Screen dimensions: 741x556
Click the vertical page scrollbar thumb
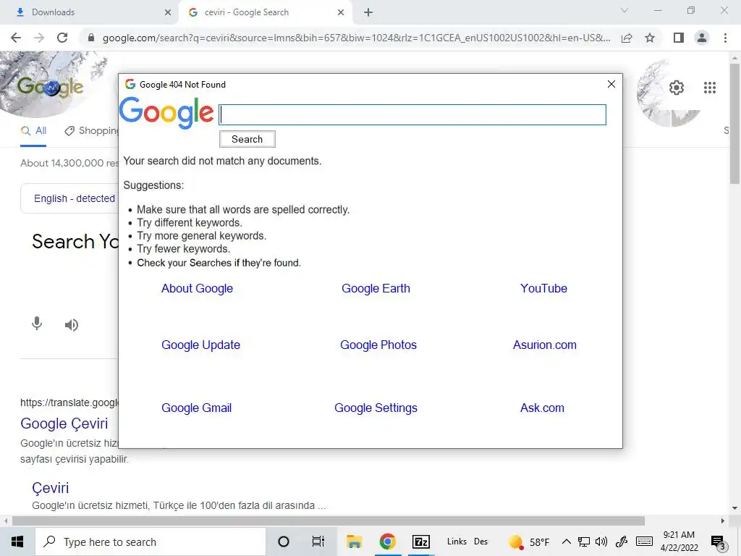coord(734,123)
